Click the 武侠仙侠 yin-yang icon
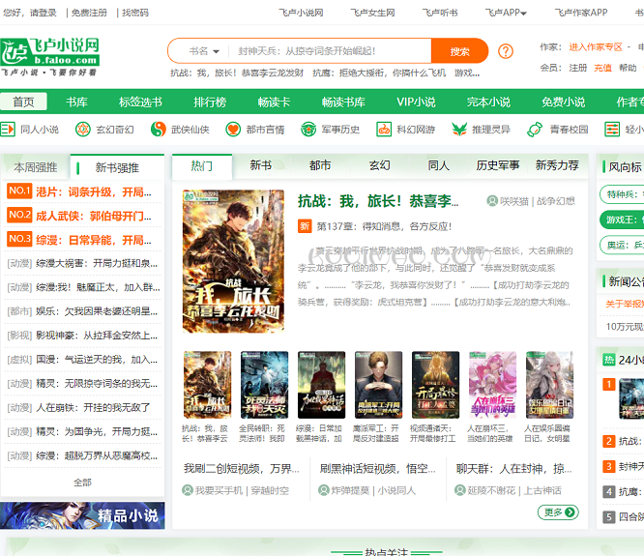644x556 pixels. point(159,130)
